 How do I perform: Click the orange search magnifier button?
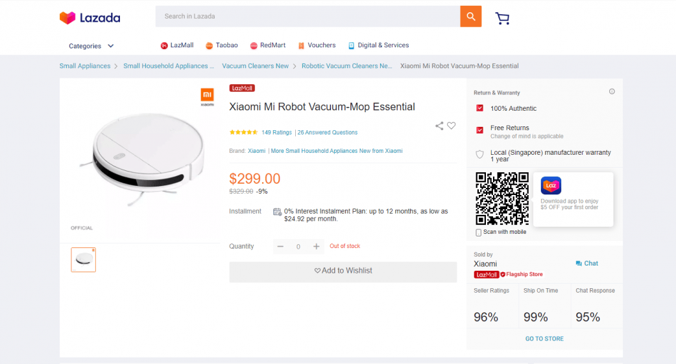(471, 16)
